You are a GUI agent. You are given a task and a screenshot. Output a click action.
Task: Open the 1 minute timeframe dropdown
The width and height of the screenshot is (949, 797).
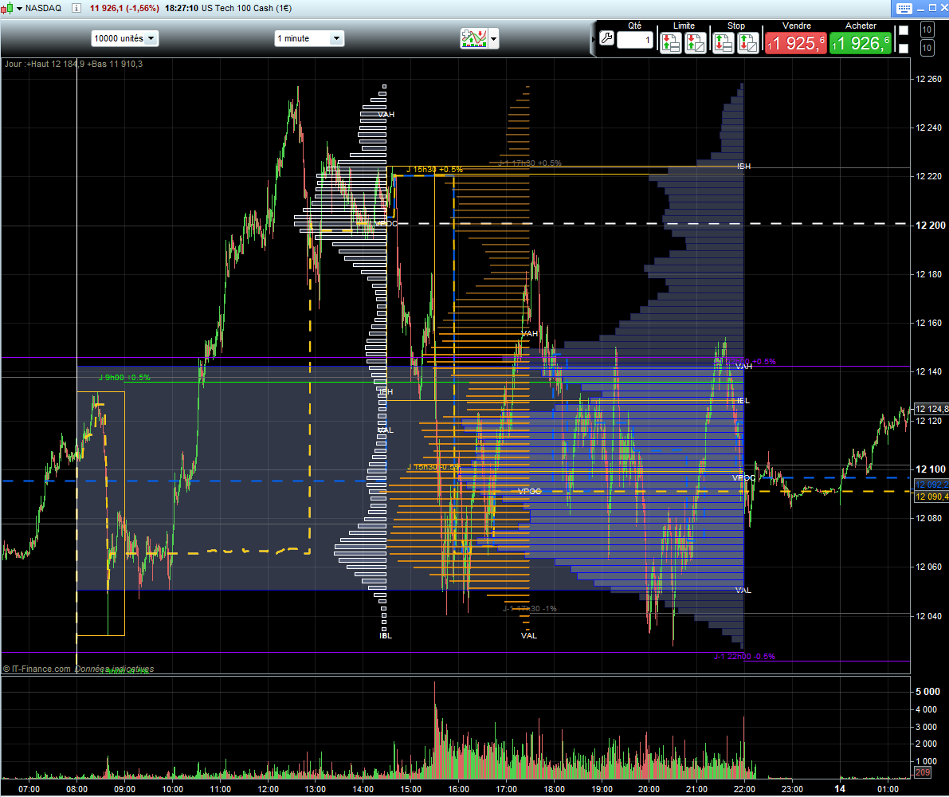click(x=309, y=38)
